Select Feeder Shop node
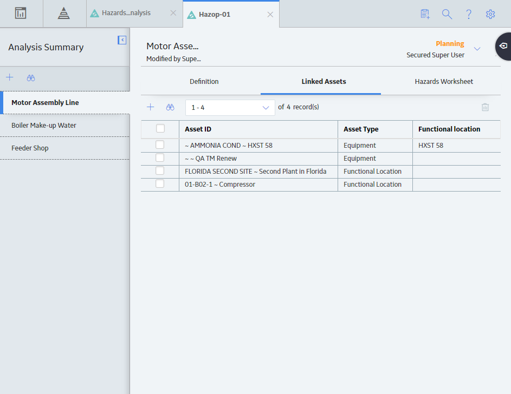 65,148
